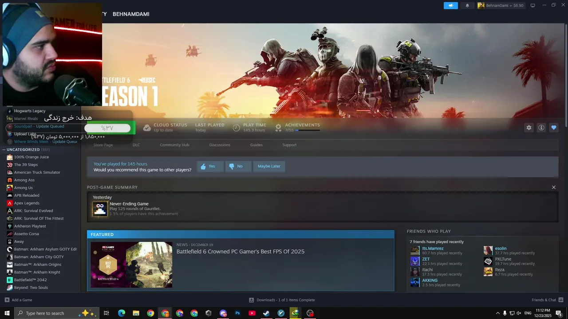Open Task View on the taskbar
This screenshot has height=319, width=568.
[x=106, y=313]
